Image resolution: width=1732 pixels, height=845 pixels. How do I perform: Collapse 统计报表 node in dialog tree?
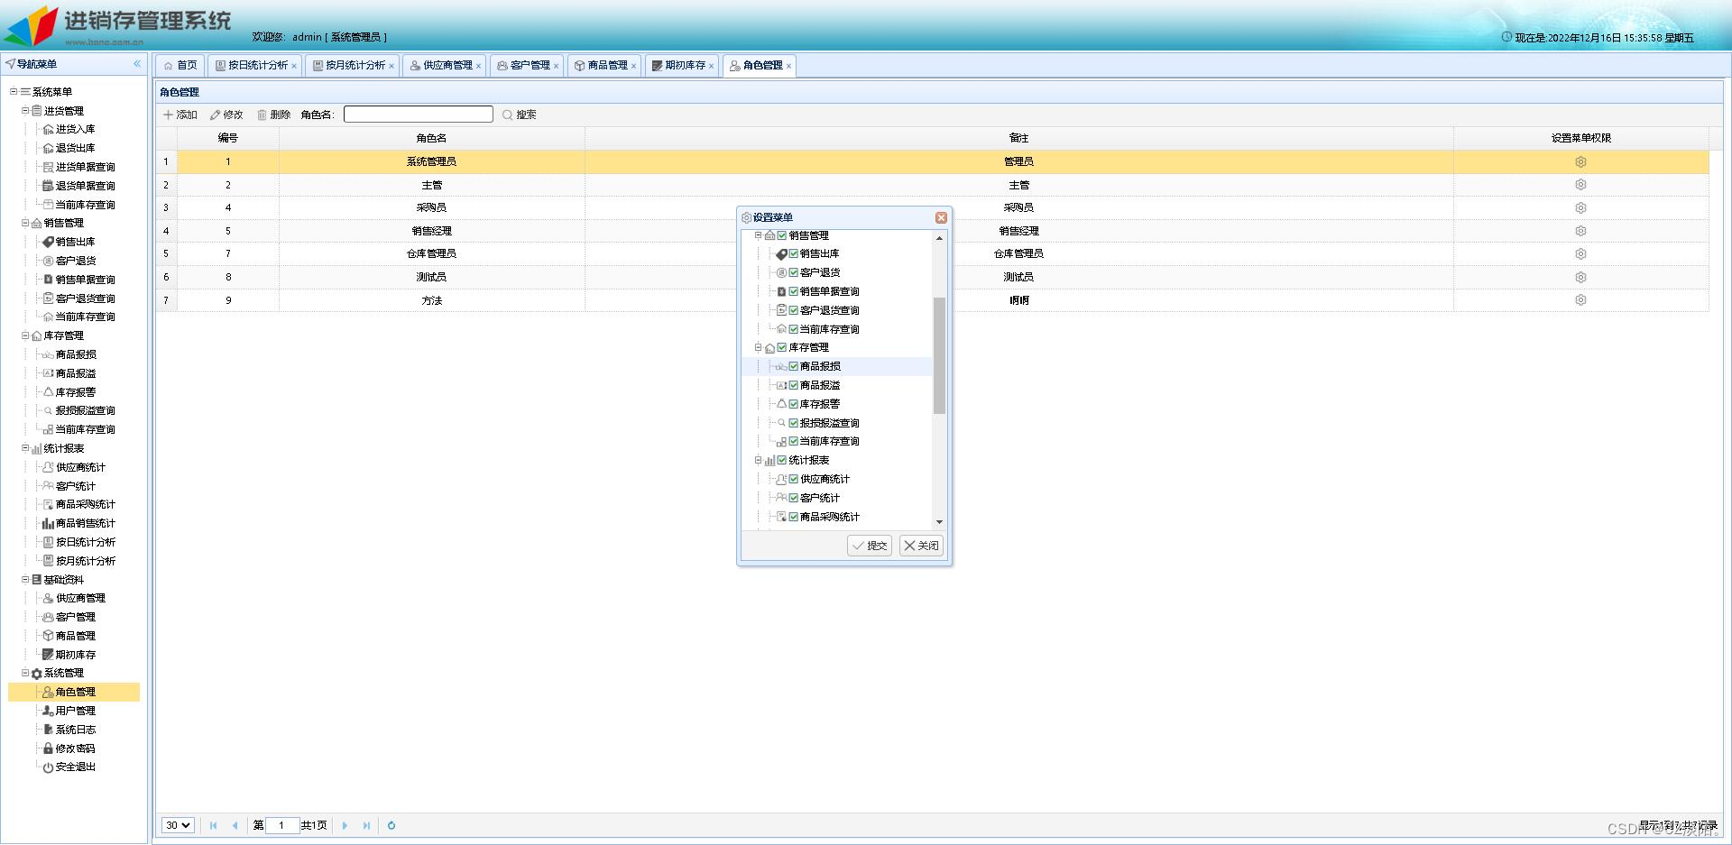coord(758,460)
